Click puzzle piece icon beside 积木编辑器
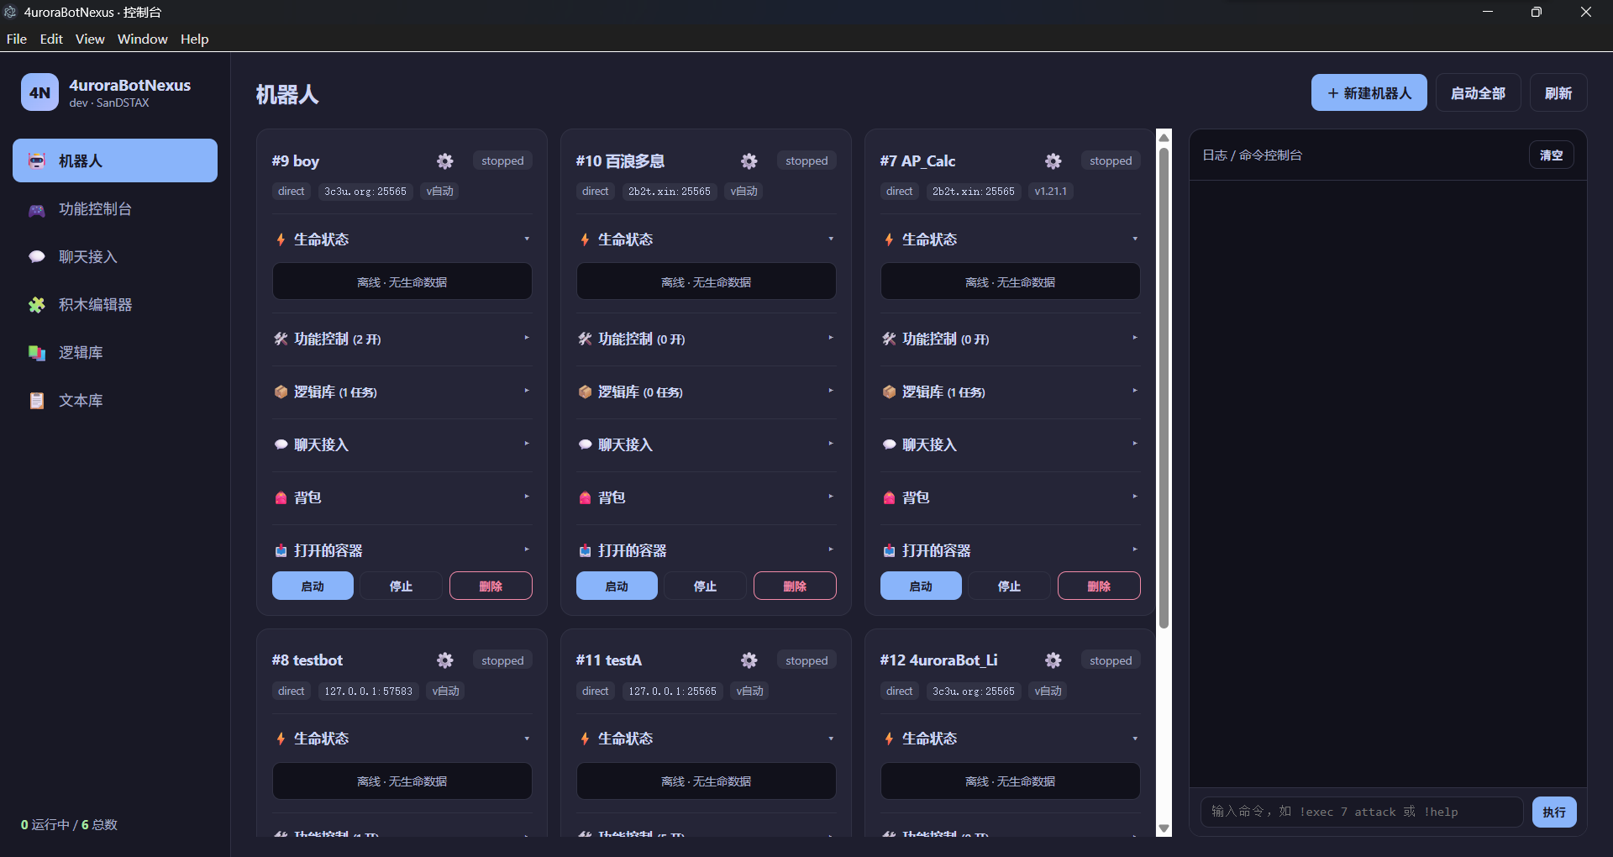Viewport: 1613px width, 857px height. tap(37, 304)
